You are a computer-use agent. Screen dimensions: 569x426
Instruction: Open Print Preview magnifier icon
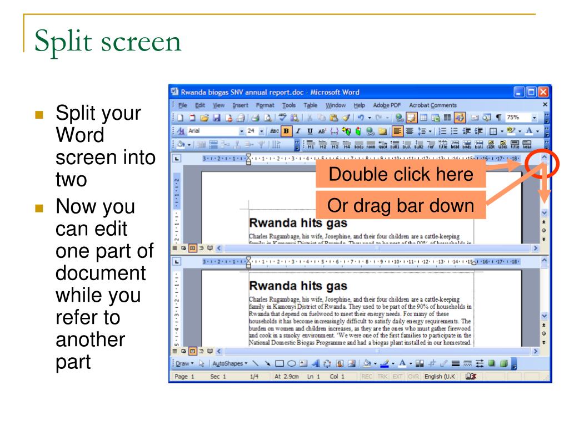point(267,118)
